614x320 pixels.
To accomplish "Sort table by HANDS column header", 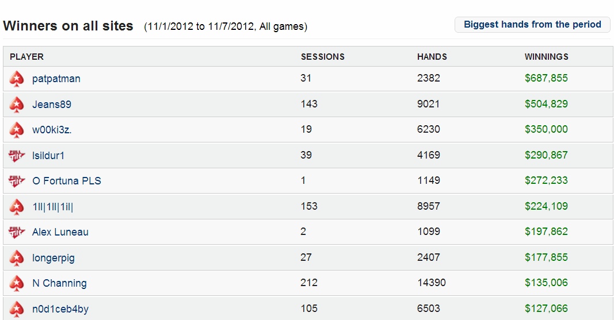I will pyautogui.click(x=432, y=57).
